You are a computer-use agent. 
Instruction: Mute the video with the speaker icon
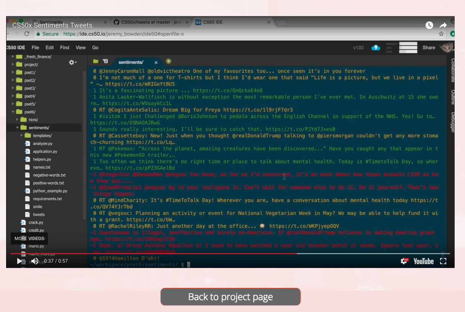(x=34, y=261)
